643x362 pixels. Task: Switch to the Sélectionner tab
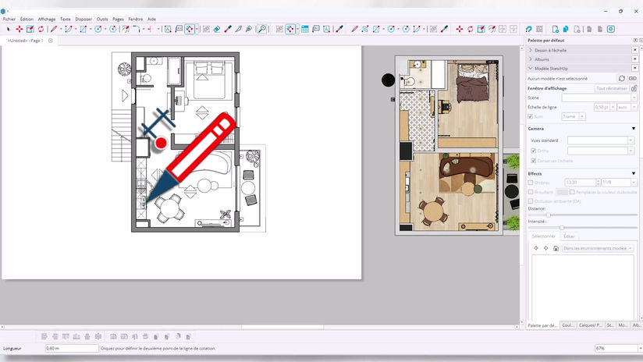coord(543,236)
